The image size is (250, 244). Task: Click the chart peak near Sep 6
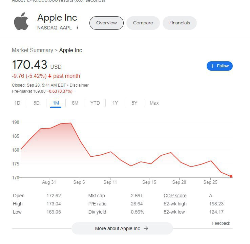(71, 123)
